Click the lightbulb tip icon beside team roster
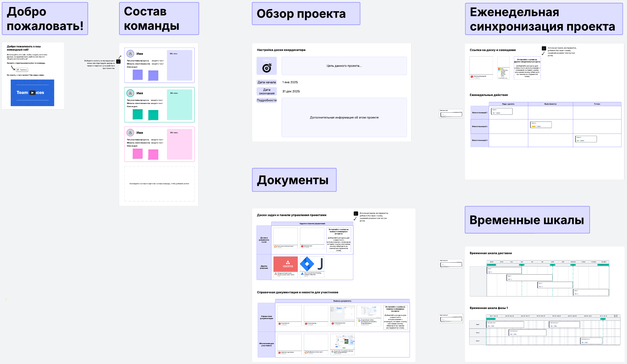This screenshot has width=627, height=364. point(118,62)
